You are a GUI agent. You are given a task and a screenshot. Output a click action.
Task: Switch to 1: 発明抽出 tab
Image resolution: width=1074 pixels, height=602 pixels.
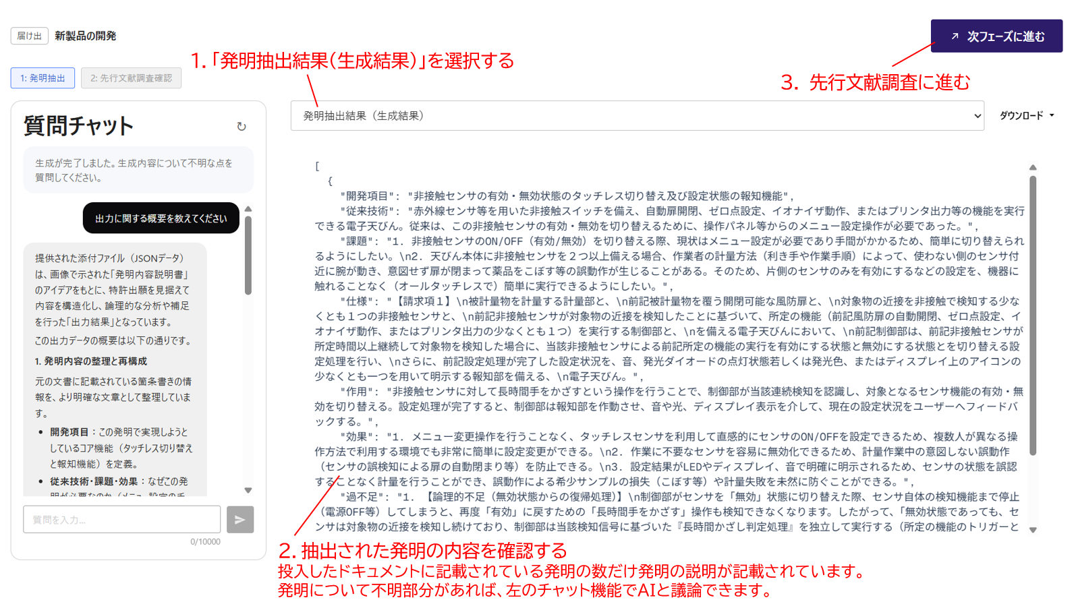tap(43, 78)
